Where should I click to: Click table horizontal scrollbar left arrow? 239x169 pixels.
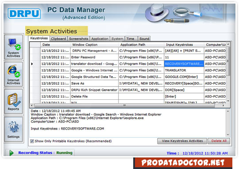[x=32, y=106]
